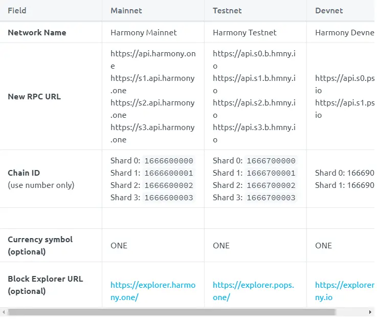
Task: Click the Devnet Shard 1 chain ID
Action: click(x=345, y=185)
